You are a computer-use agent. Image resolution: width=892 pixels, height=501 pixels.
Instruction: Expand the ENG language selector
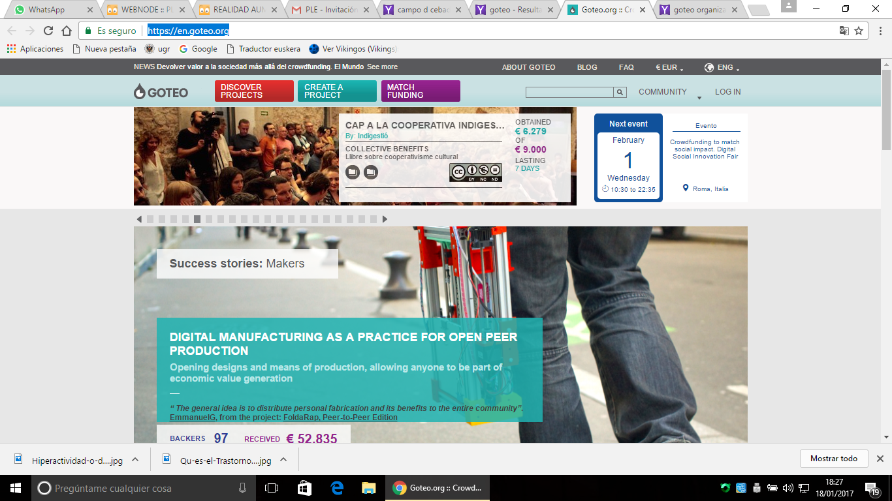722,67
